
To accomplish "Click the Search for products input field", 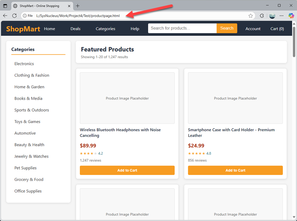I will (x=182, y=28).
